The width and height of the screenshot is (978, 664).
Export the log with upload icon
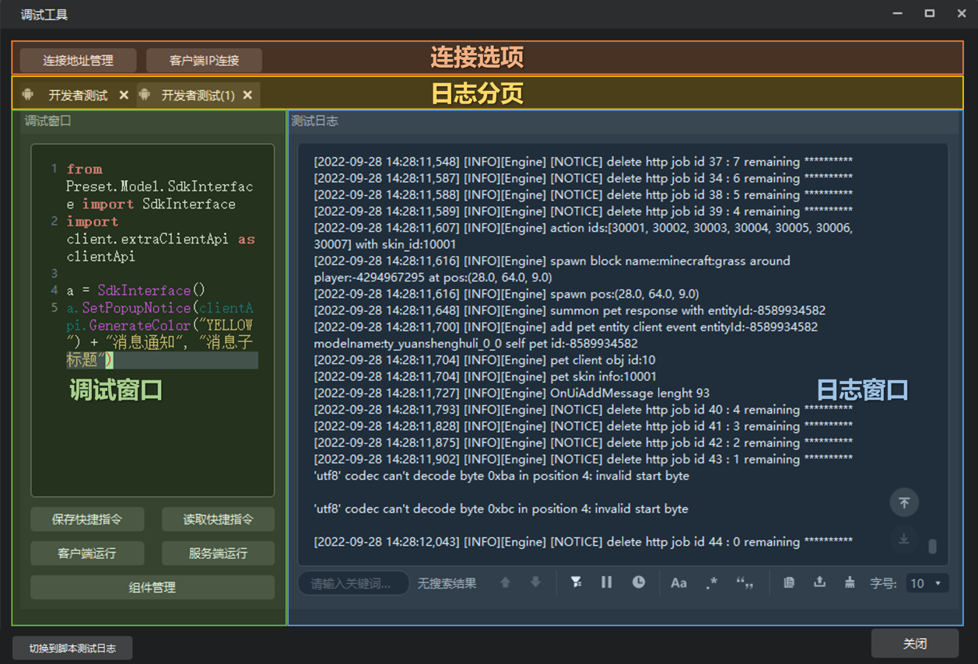click(x=819, y=582)
